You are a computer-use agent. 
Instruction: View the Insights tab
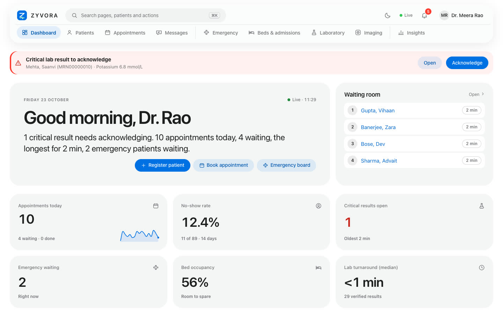click(411, 32)
